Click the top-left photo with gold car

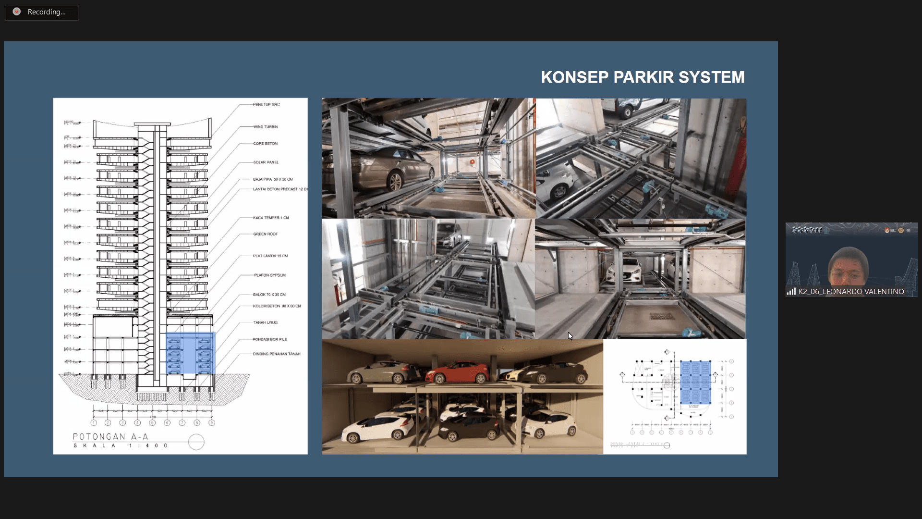[428, 158]
